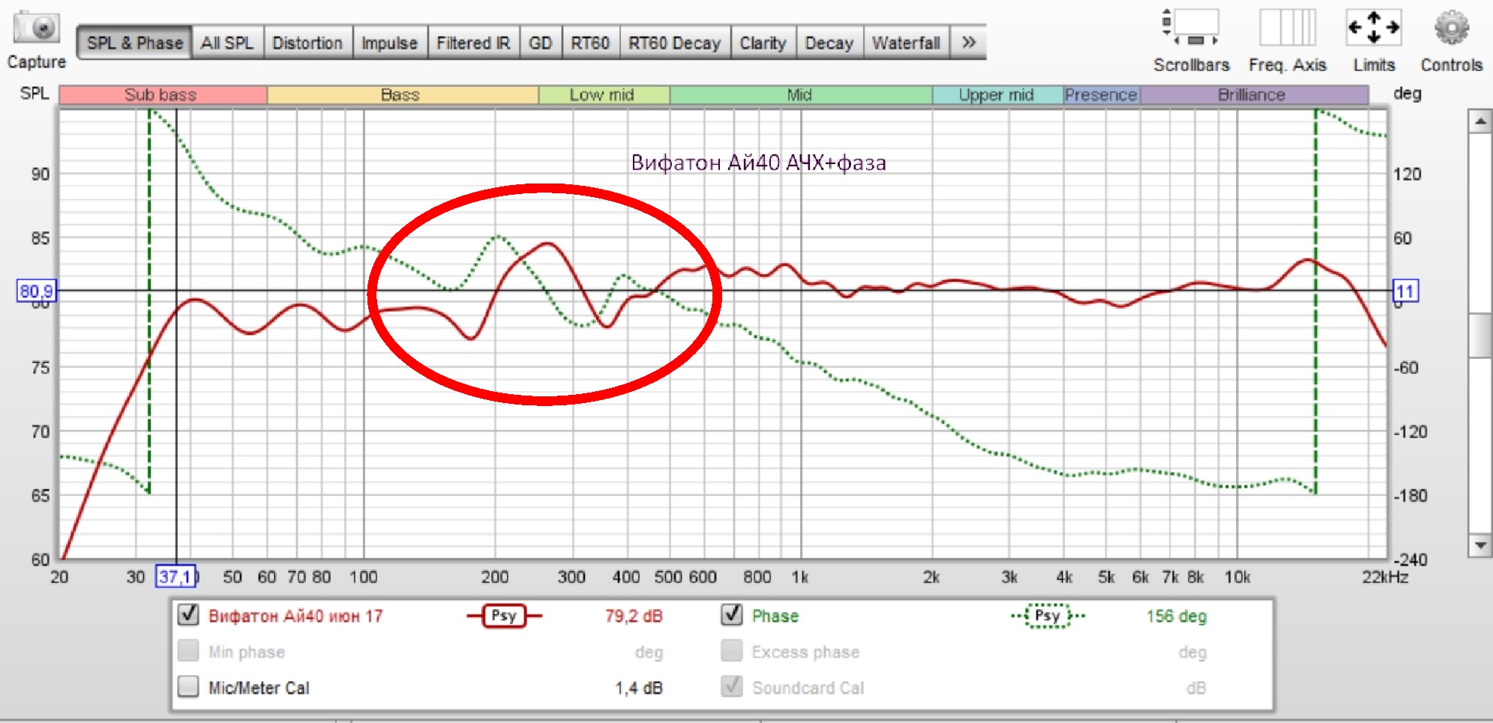
Task: Click the vertical scrollbar thumb
Action: coord(1480,336)
